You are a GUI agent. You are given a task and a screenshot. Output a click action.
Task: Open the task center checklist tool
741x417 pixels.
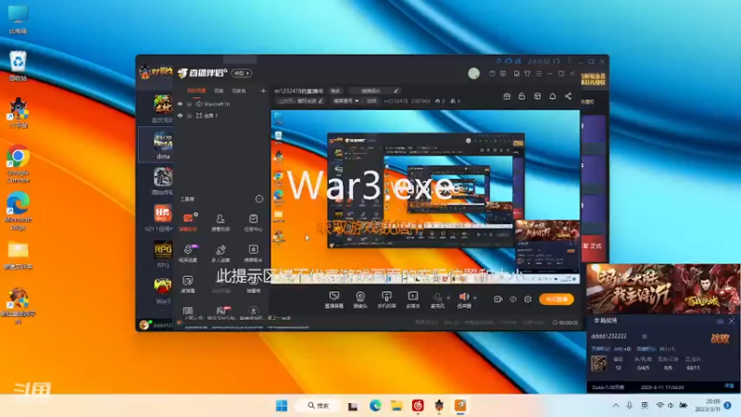(253, 221)
